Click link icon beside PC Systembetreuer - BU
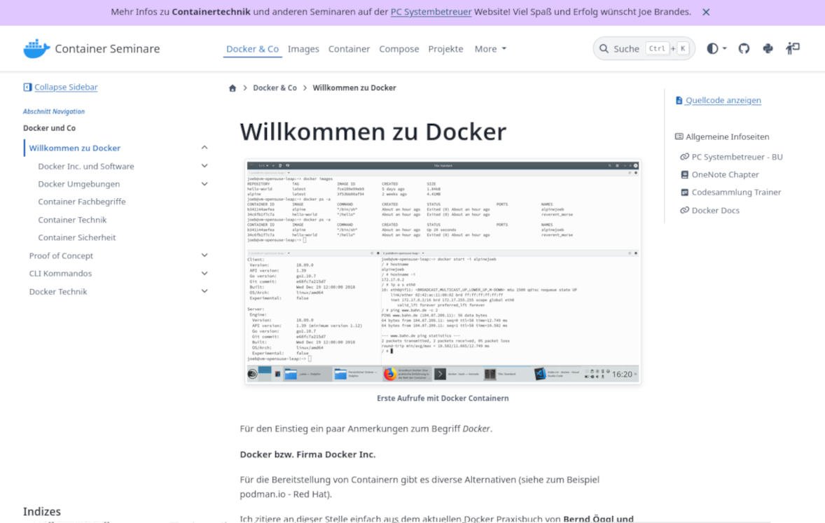This screenshot has width=825, height=523. point(684,157)
